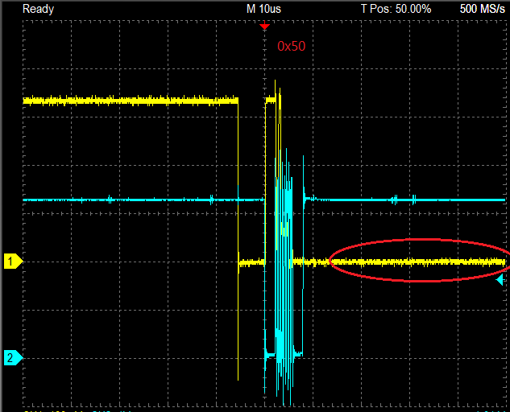
Task: Select the yellow channel 1 ground marker
Action: click(13, 262)
